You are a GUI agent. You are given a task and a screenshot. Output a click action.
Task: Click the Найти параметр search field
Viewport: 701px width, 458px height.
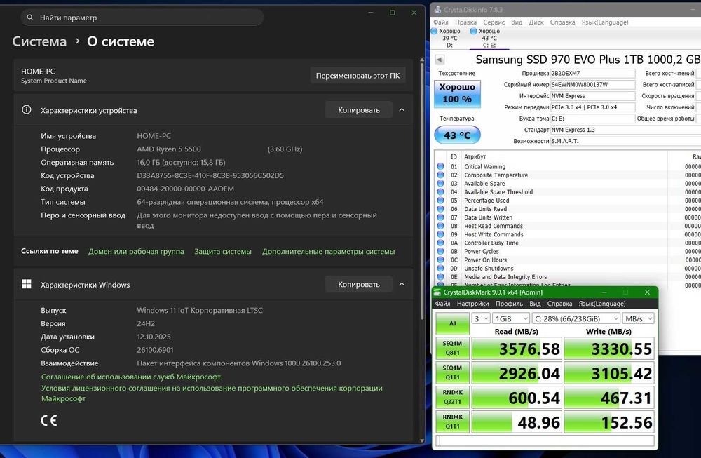point(142,18)
